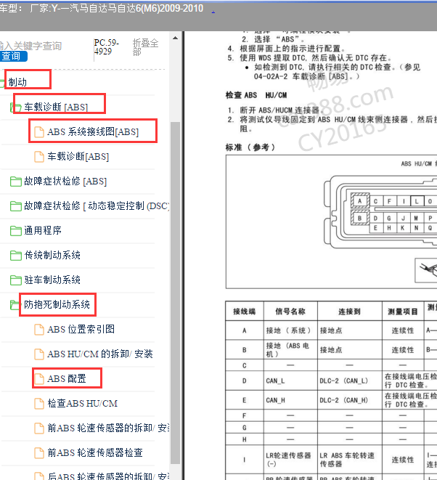Click the LR轮速传感器 (-) table cell
437x480 pixels.
[290, 460]
